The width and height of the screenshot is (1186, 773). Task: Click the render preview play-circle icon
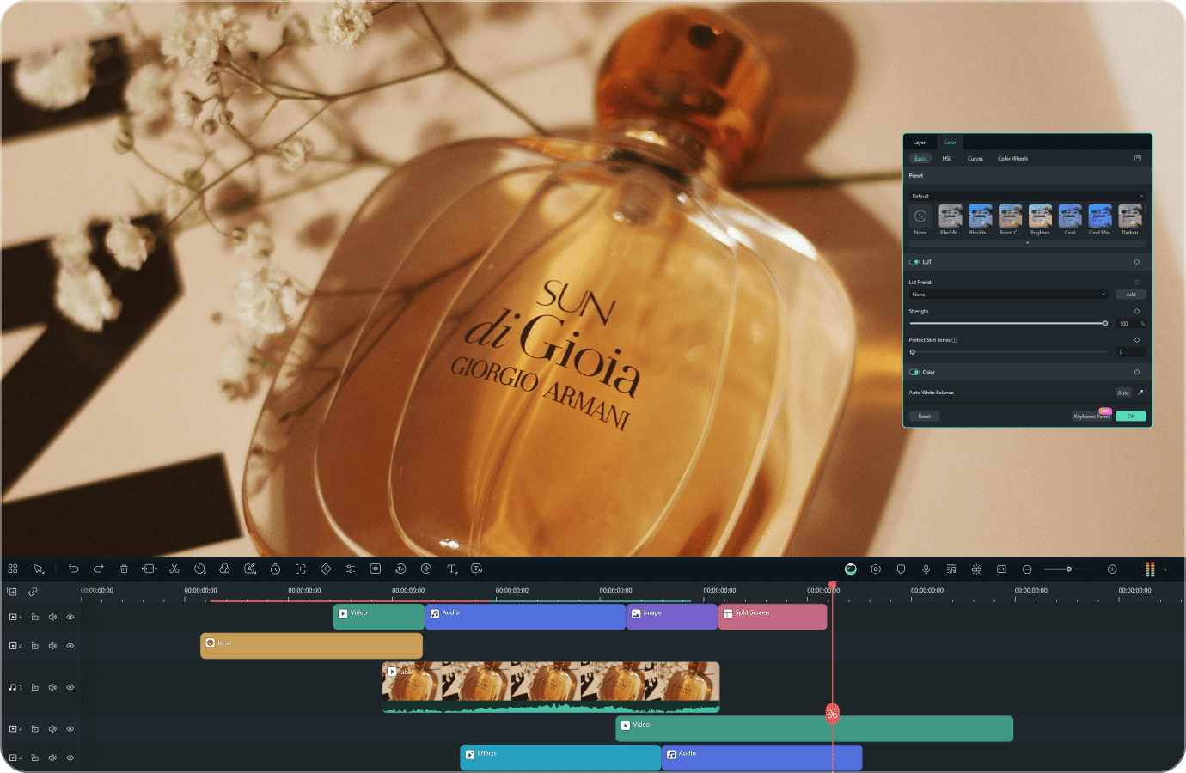(x=876, y=569)
